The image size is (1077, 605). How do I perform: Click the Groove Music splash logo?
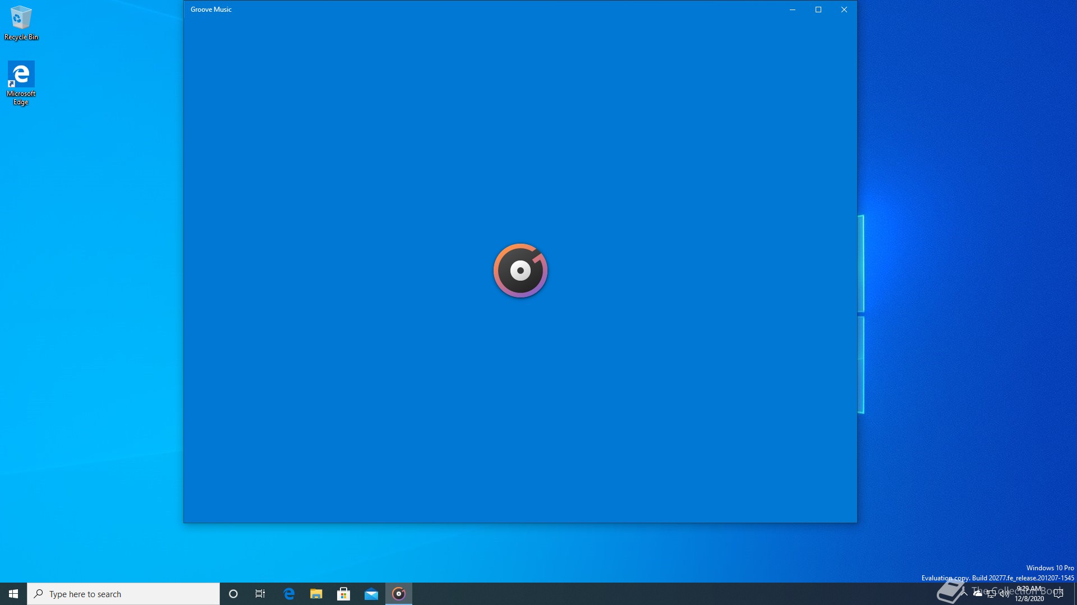[520, 271]
